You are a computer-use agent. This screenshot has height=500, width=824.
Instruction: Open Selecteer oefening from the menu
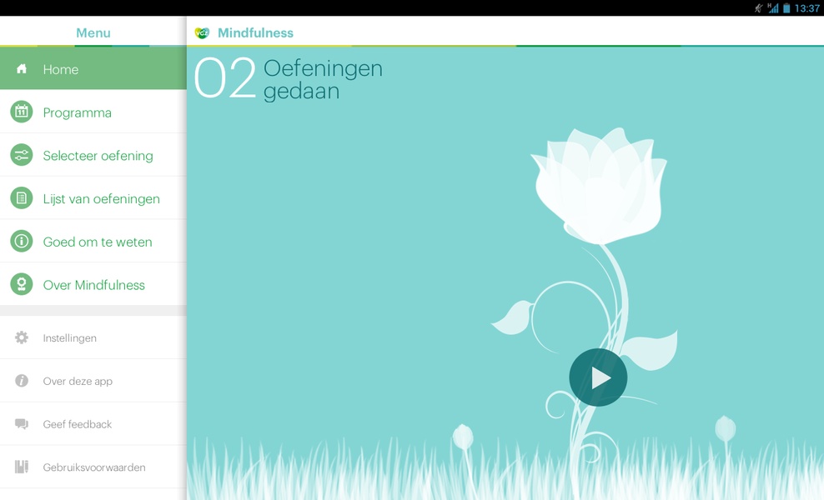point(93,155)
